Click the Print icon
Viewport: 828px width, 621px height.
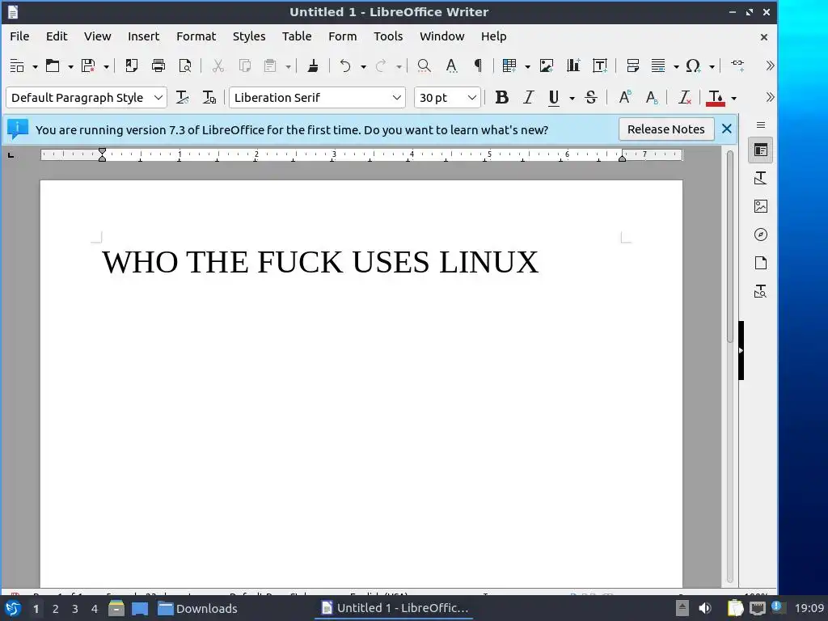tap(158, 65)
